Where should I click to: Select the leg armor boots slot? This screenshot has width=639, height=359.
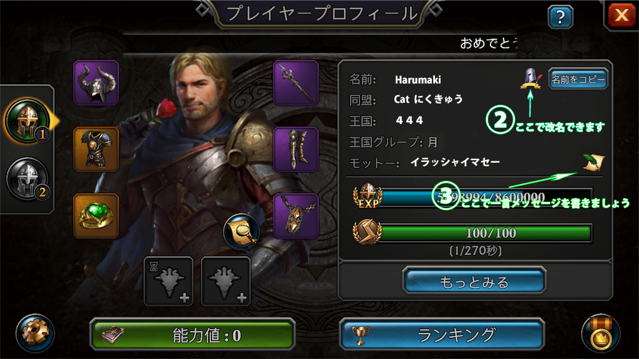[296, 150]
